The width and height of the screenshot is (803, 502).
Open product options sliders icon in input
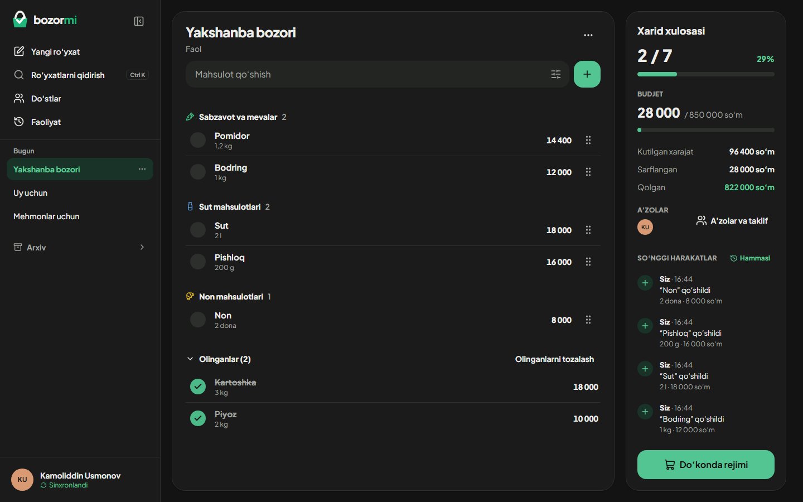coord(556,74)
